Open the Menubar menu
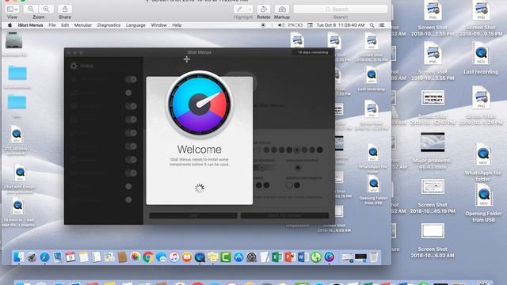Screen dimensions: 507x285 pos(82,25)
